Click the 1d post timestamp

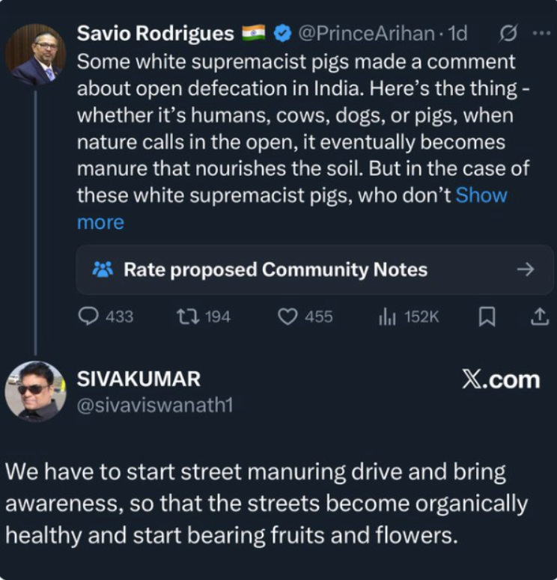click(457, 34)
